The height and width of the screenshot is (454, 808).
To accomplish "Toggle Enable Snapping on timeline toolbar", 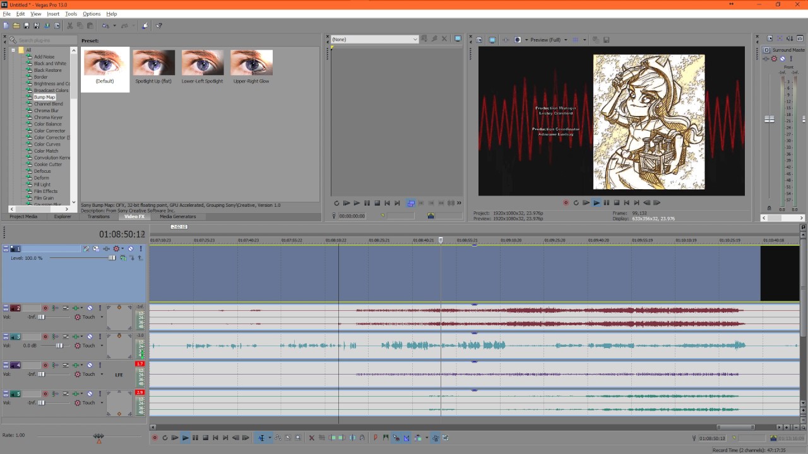I will click(396, 438).
